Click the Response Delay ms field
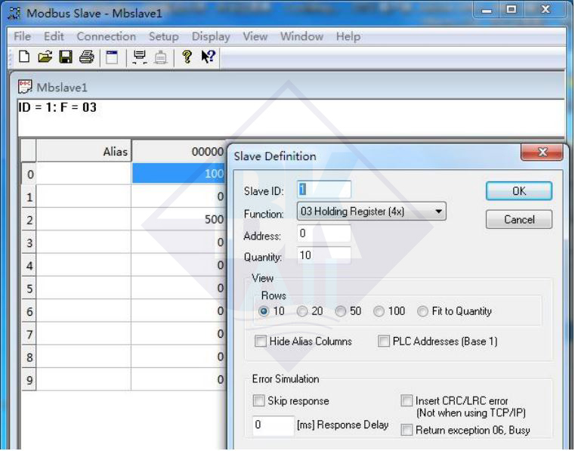This screenshot has height=451, width=575. 274,425
